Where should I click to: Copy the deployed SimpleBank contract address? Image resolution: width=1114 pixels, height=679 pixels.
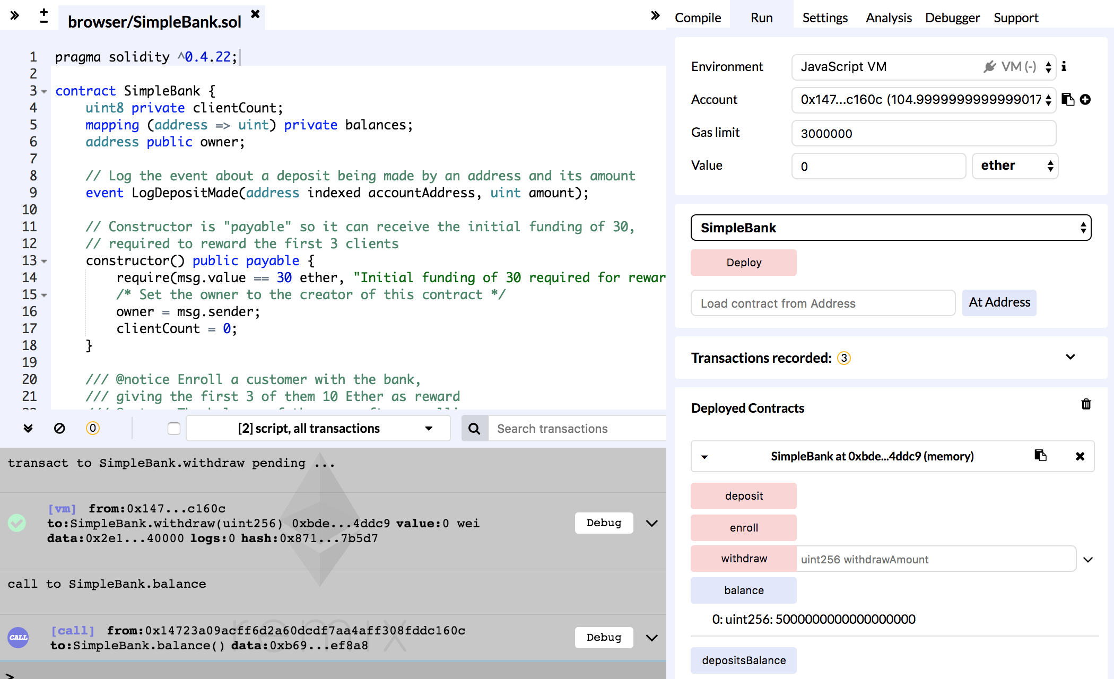pos(1040,456)
